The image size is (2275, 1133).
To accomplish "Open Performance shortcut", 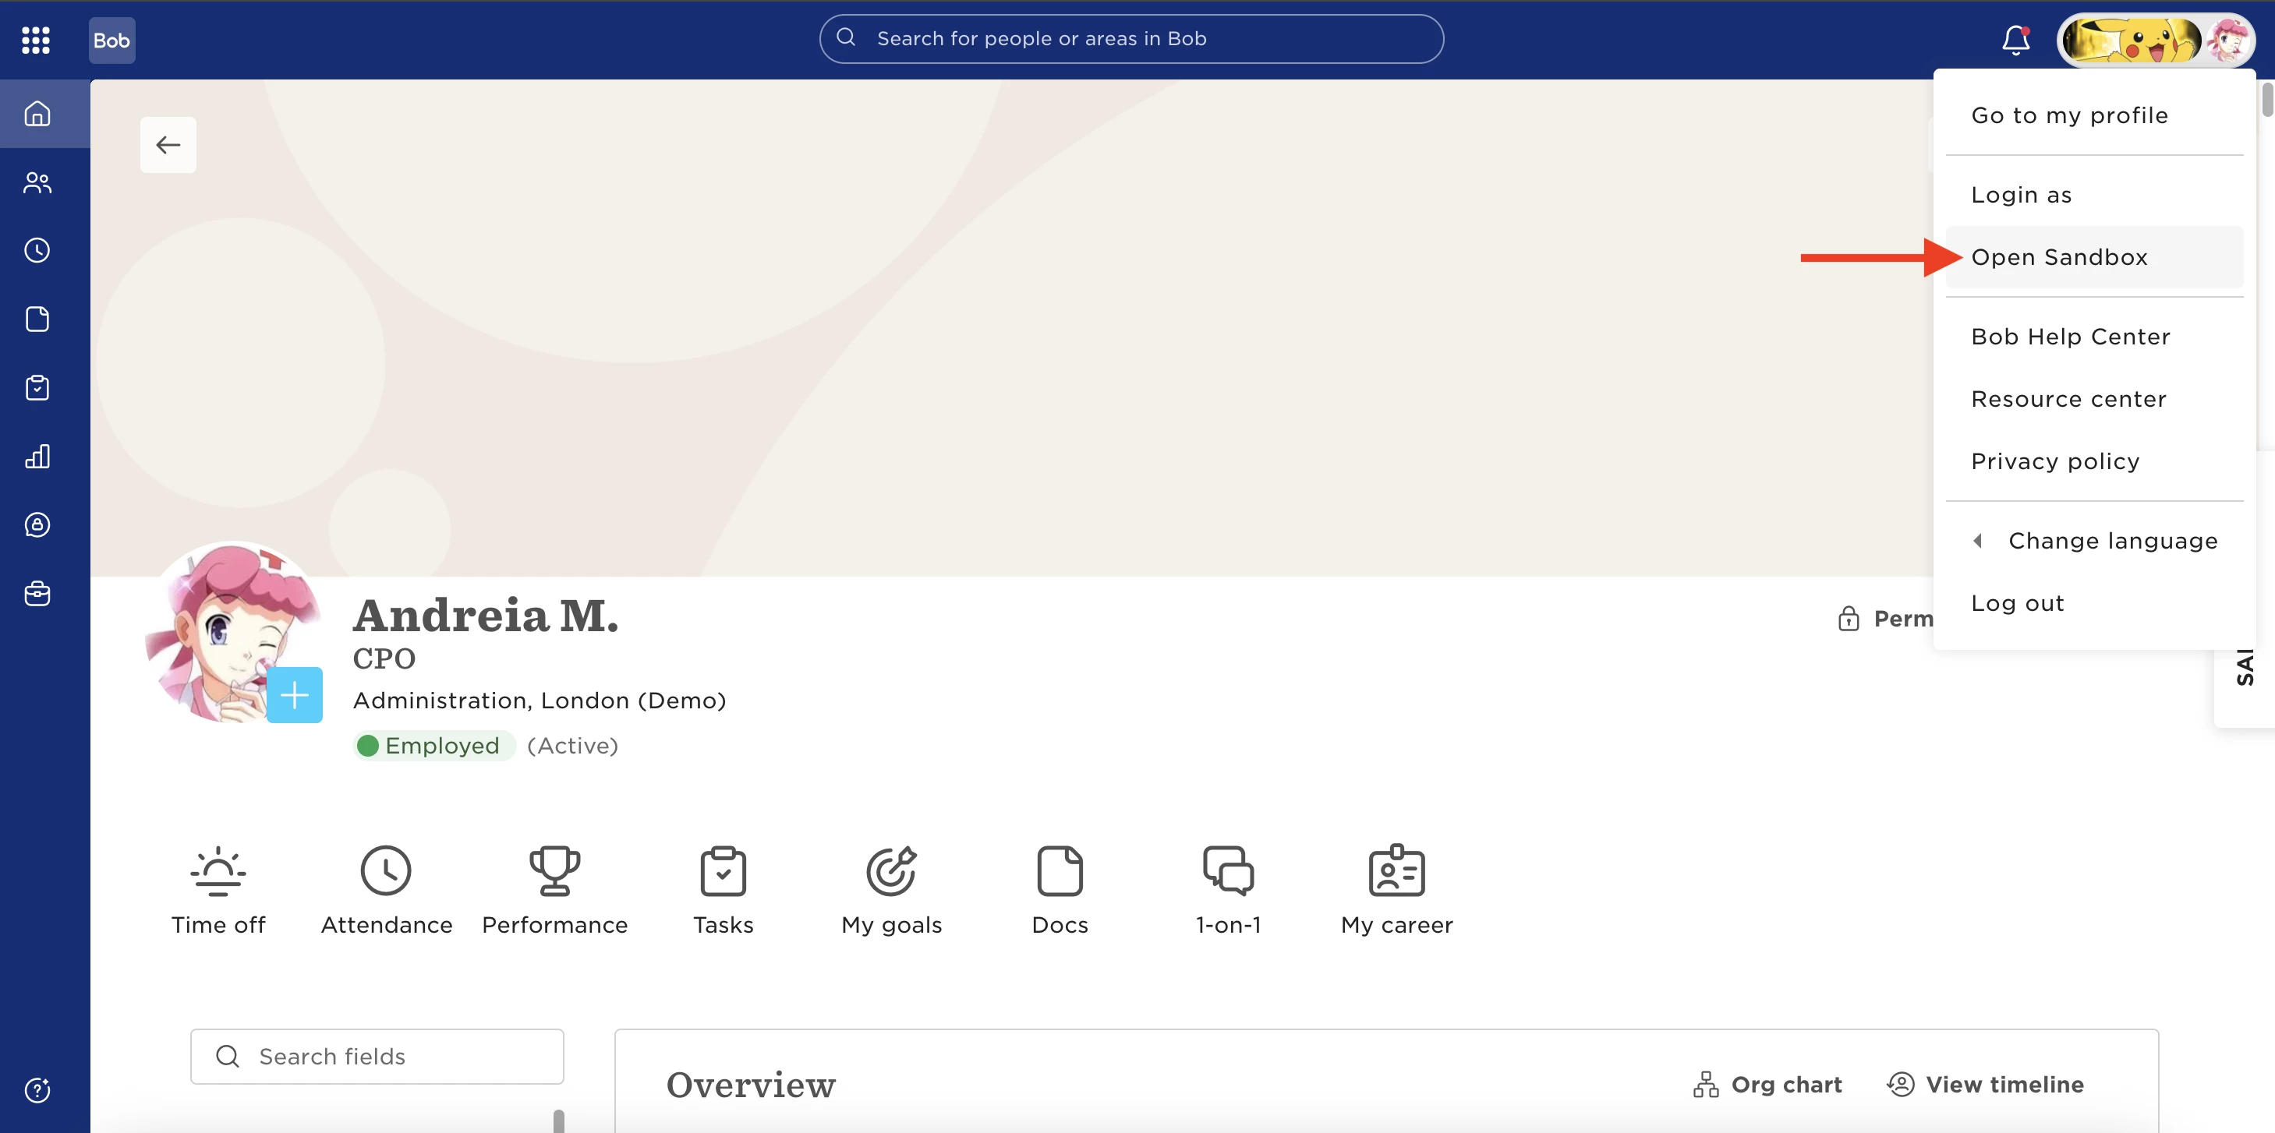I will [x=554, y=891].
